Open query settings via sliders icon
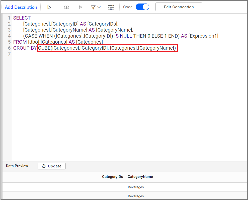248x200 pixels. click(111, 7)
